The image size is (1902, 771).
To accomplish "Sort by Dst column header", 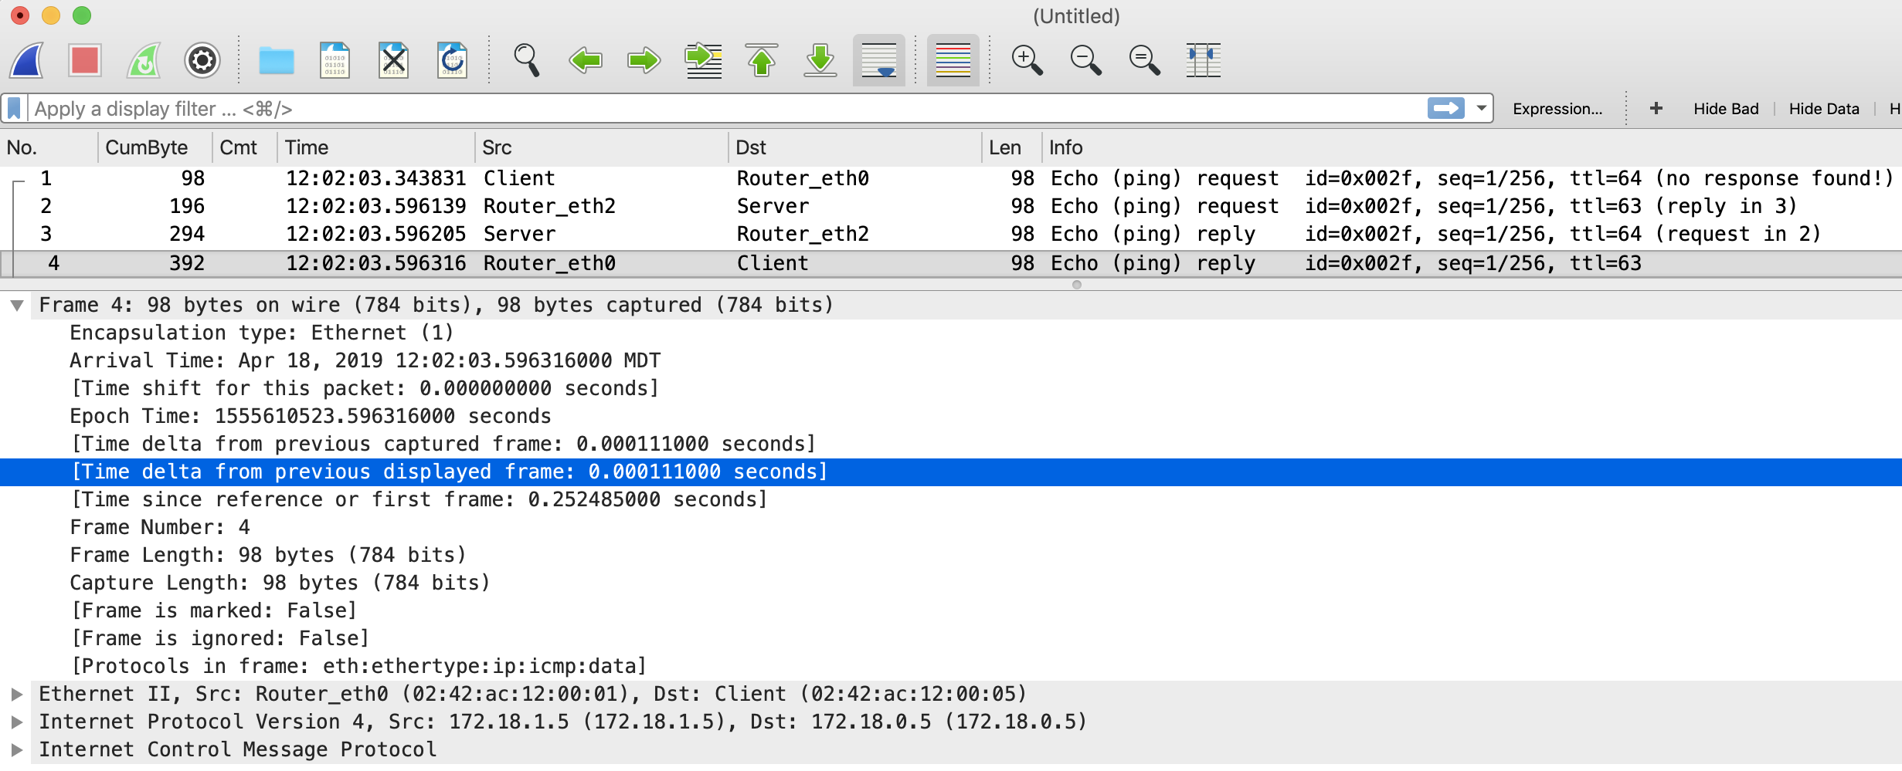I will [855, 147].
